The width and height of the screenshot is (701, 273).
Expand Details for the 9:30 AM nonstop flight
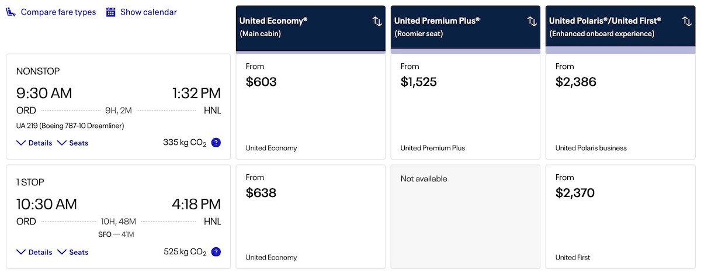34,143
